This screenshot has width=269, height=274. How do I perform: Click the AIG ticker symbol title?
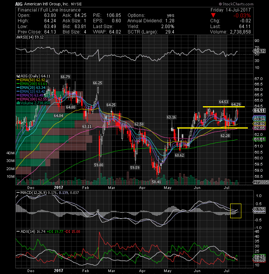click(x=19, y=4)
